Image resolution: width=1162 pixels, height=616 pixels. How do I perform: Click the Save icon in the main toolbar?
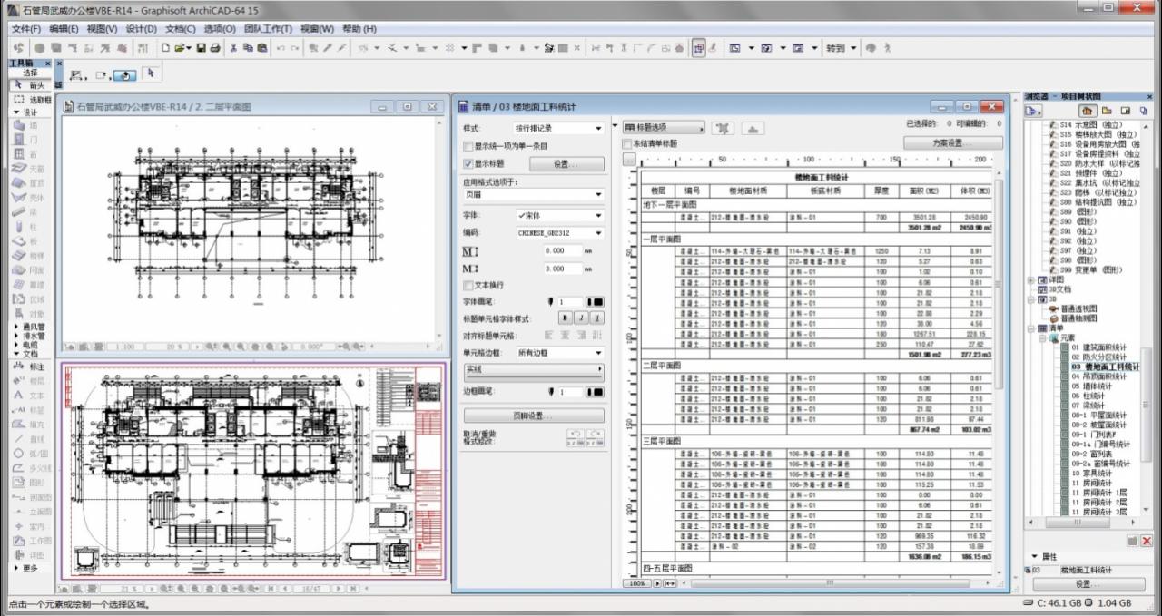tap(200, 48)
